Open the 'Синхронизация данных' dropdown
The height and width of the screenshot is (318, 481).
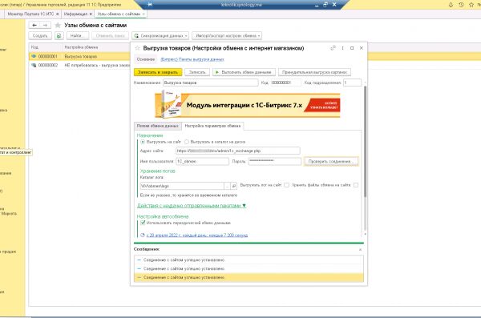(x=160, y=36)
